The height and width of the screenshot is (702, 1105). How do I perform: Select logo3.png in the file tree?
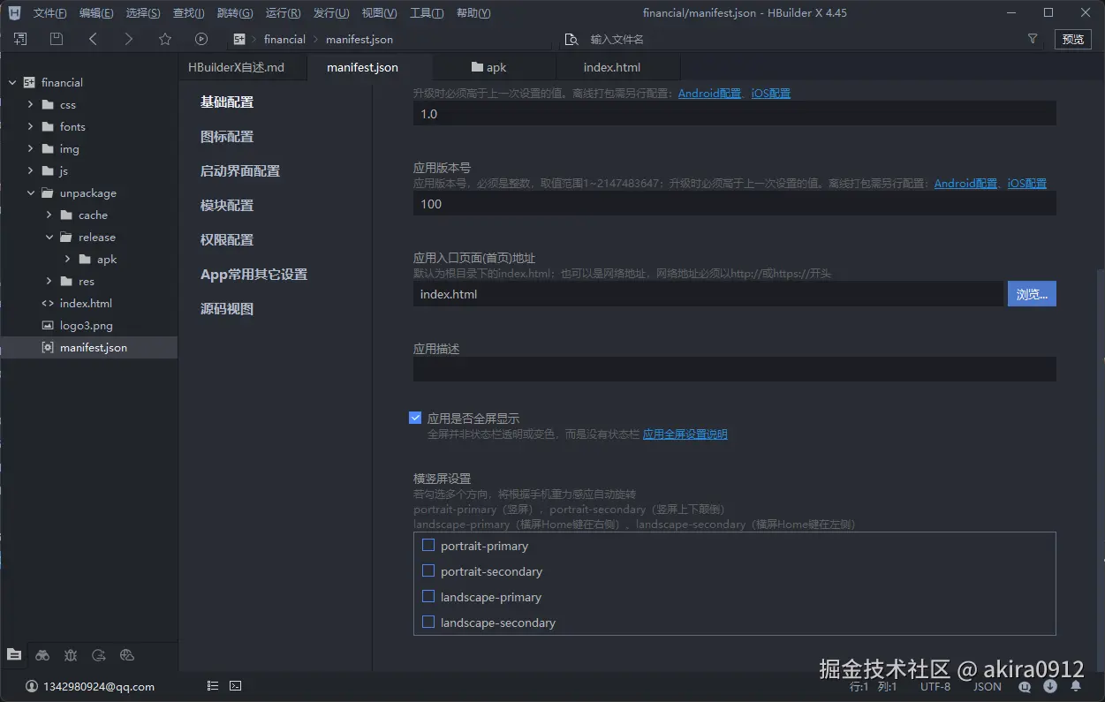pos(88,325)
